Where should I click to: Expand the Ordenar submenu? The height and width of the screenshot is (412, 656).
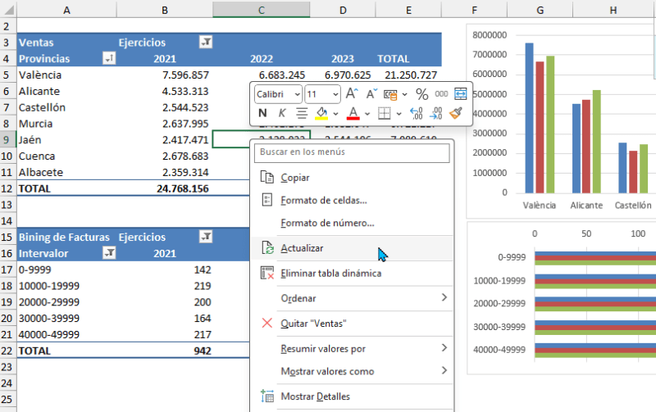pos(352,298)
